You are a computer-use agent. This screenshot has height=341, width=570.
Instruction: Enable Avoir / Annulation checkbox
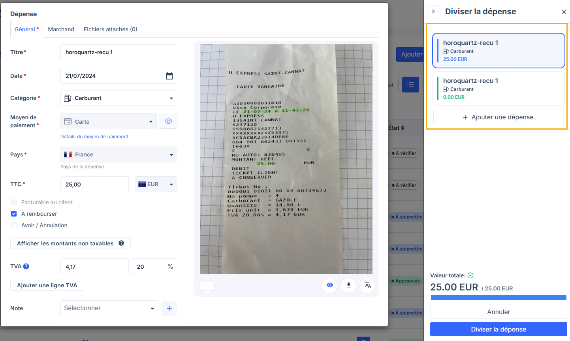[x=14, y=225]
